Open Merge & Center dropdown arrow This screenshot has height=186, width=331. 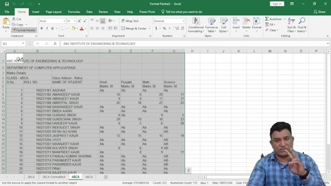(149, 28)
